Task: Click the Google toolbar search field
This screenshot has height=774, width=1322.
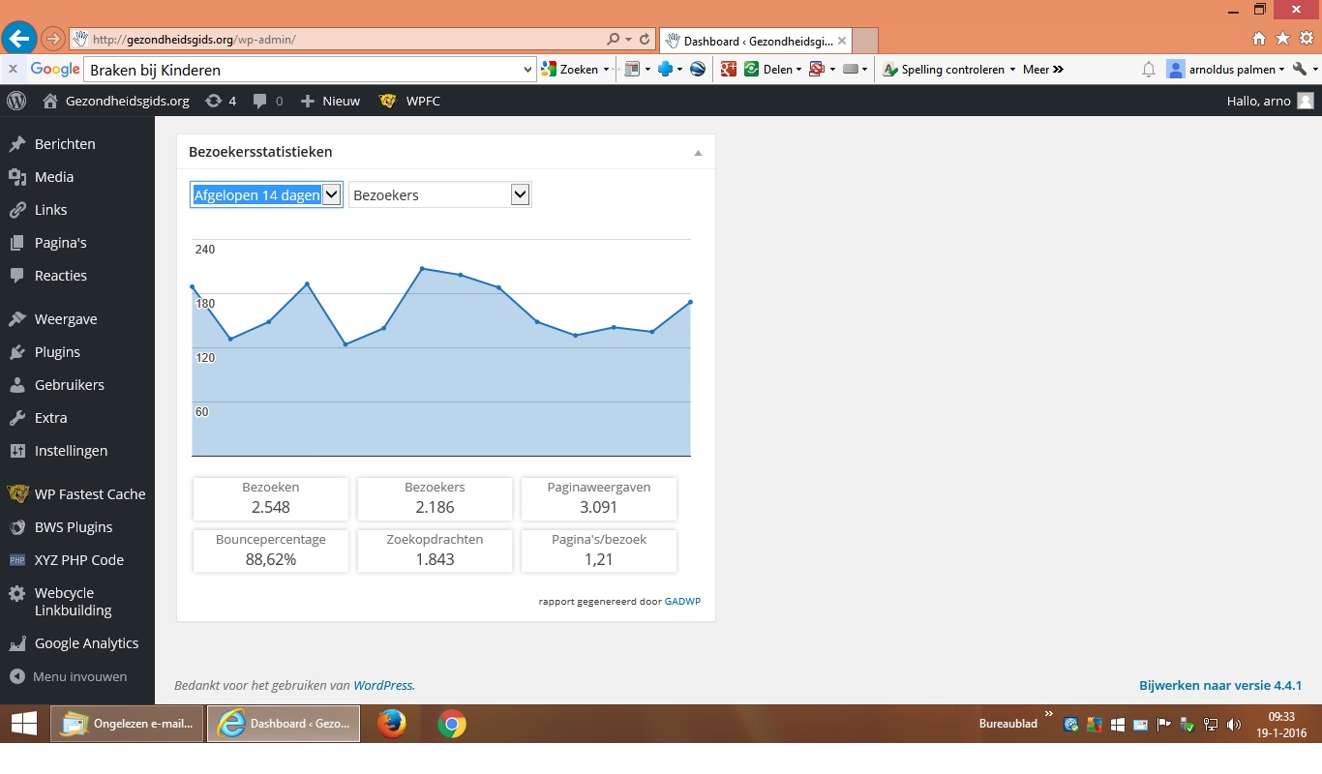Action: (302, 70)
